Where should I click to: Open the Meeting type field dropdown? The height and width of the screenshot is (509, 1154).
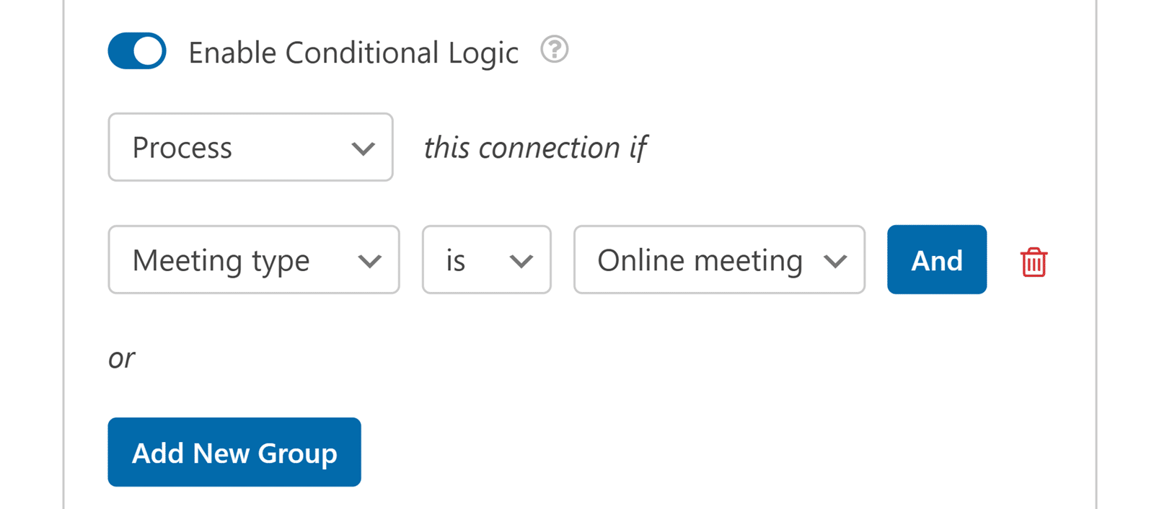[253, 260]
